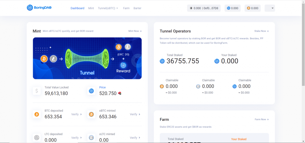Screen dimensions: 305x143
Task: Click the BoringDAO logo
Action: tap(39, 8)
